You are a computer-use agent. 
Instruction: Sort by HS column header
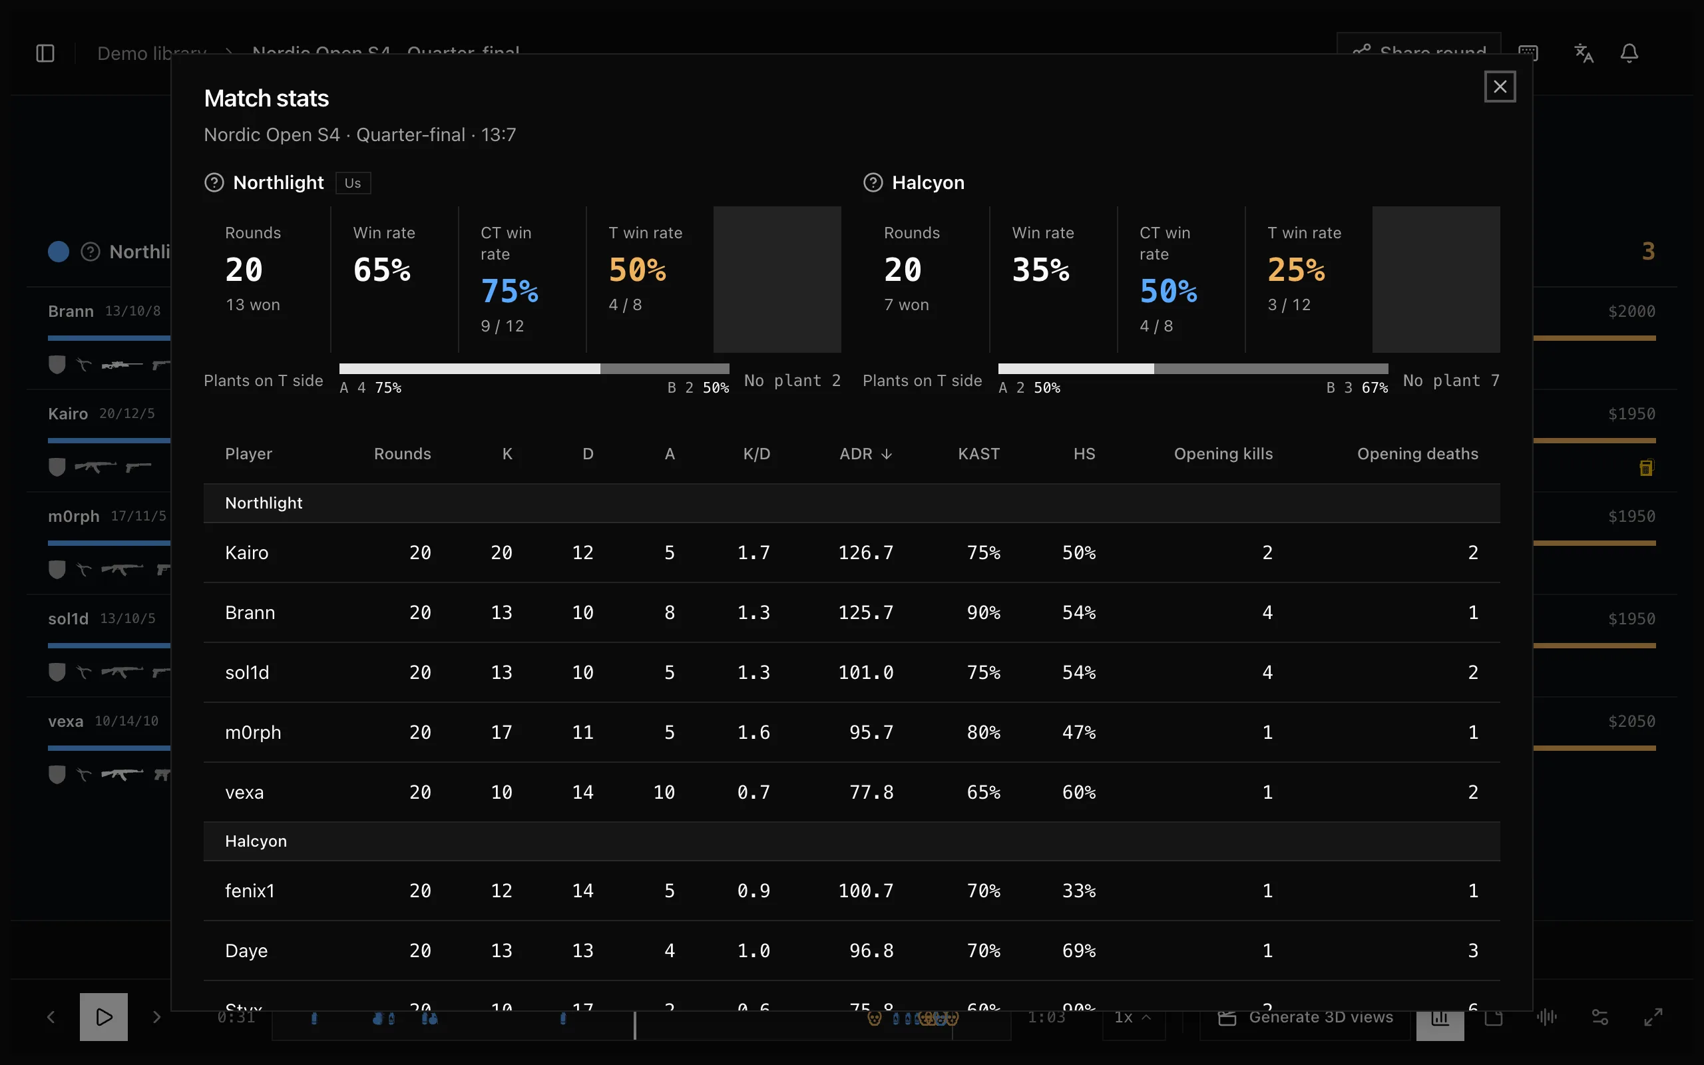pyautogui.click(x=1084, y=453)
